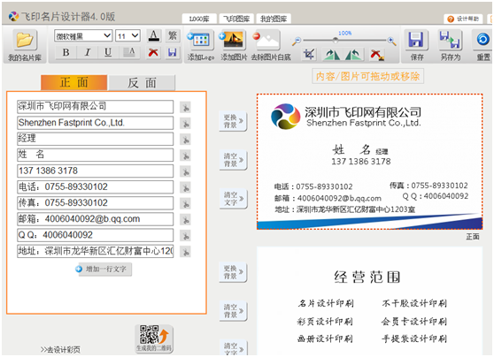
Task: Click small floppy save text icon
Action: tap(173, 52)
